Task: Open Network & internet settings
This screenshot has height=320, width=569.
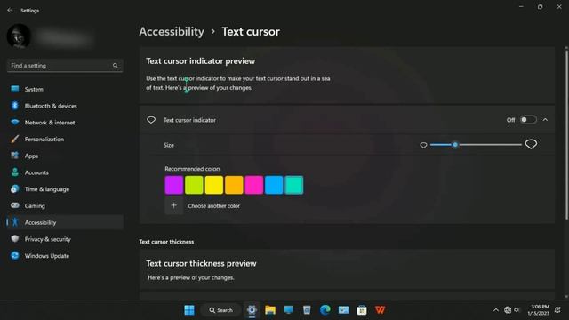Action: click(x=65, y=123)
